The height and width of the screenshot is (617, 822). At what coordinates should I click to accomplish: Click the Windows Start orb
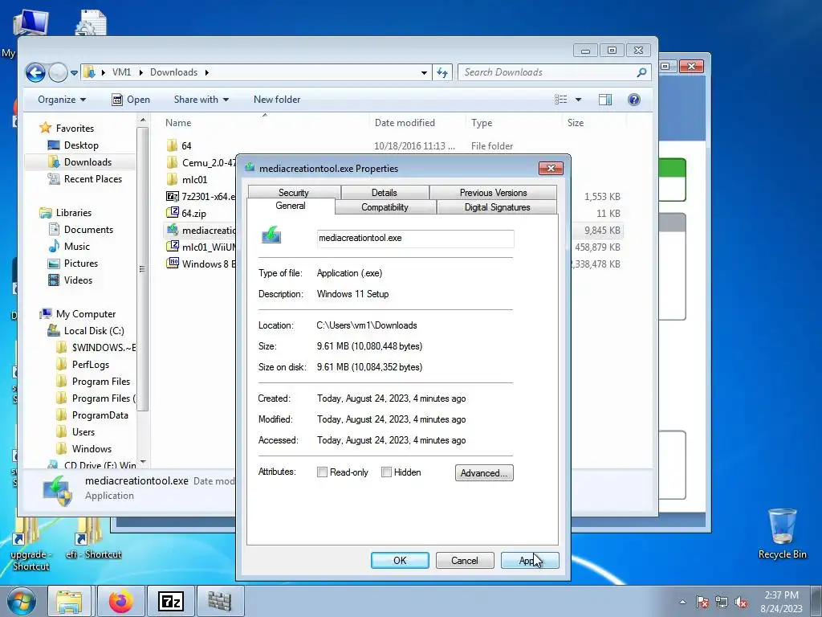(22, 601)
